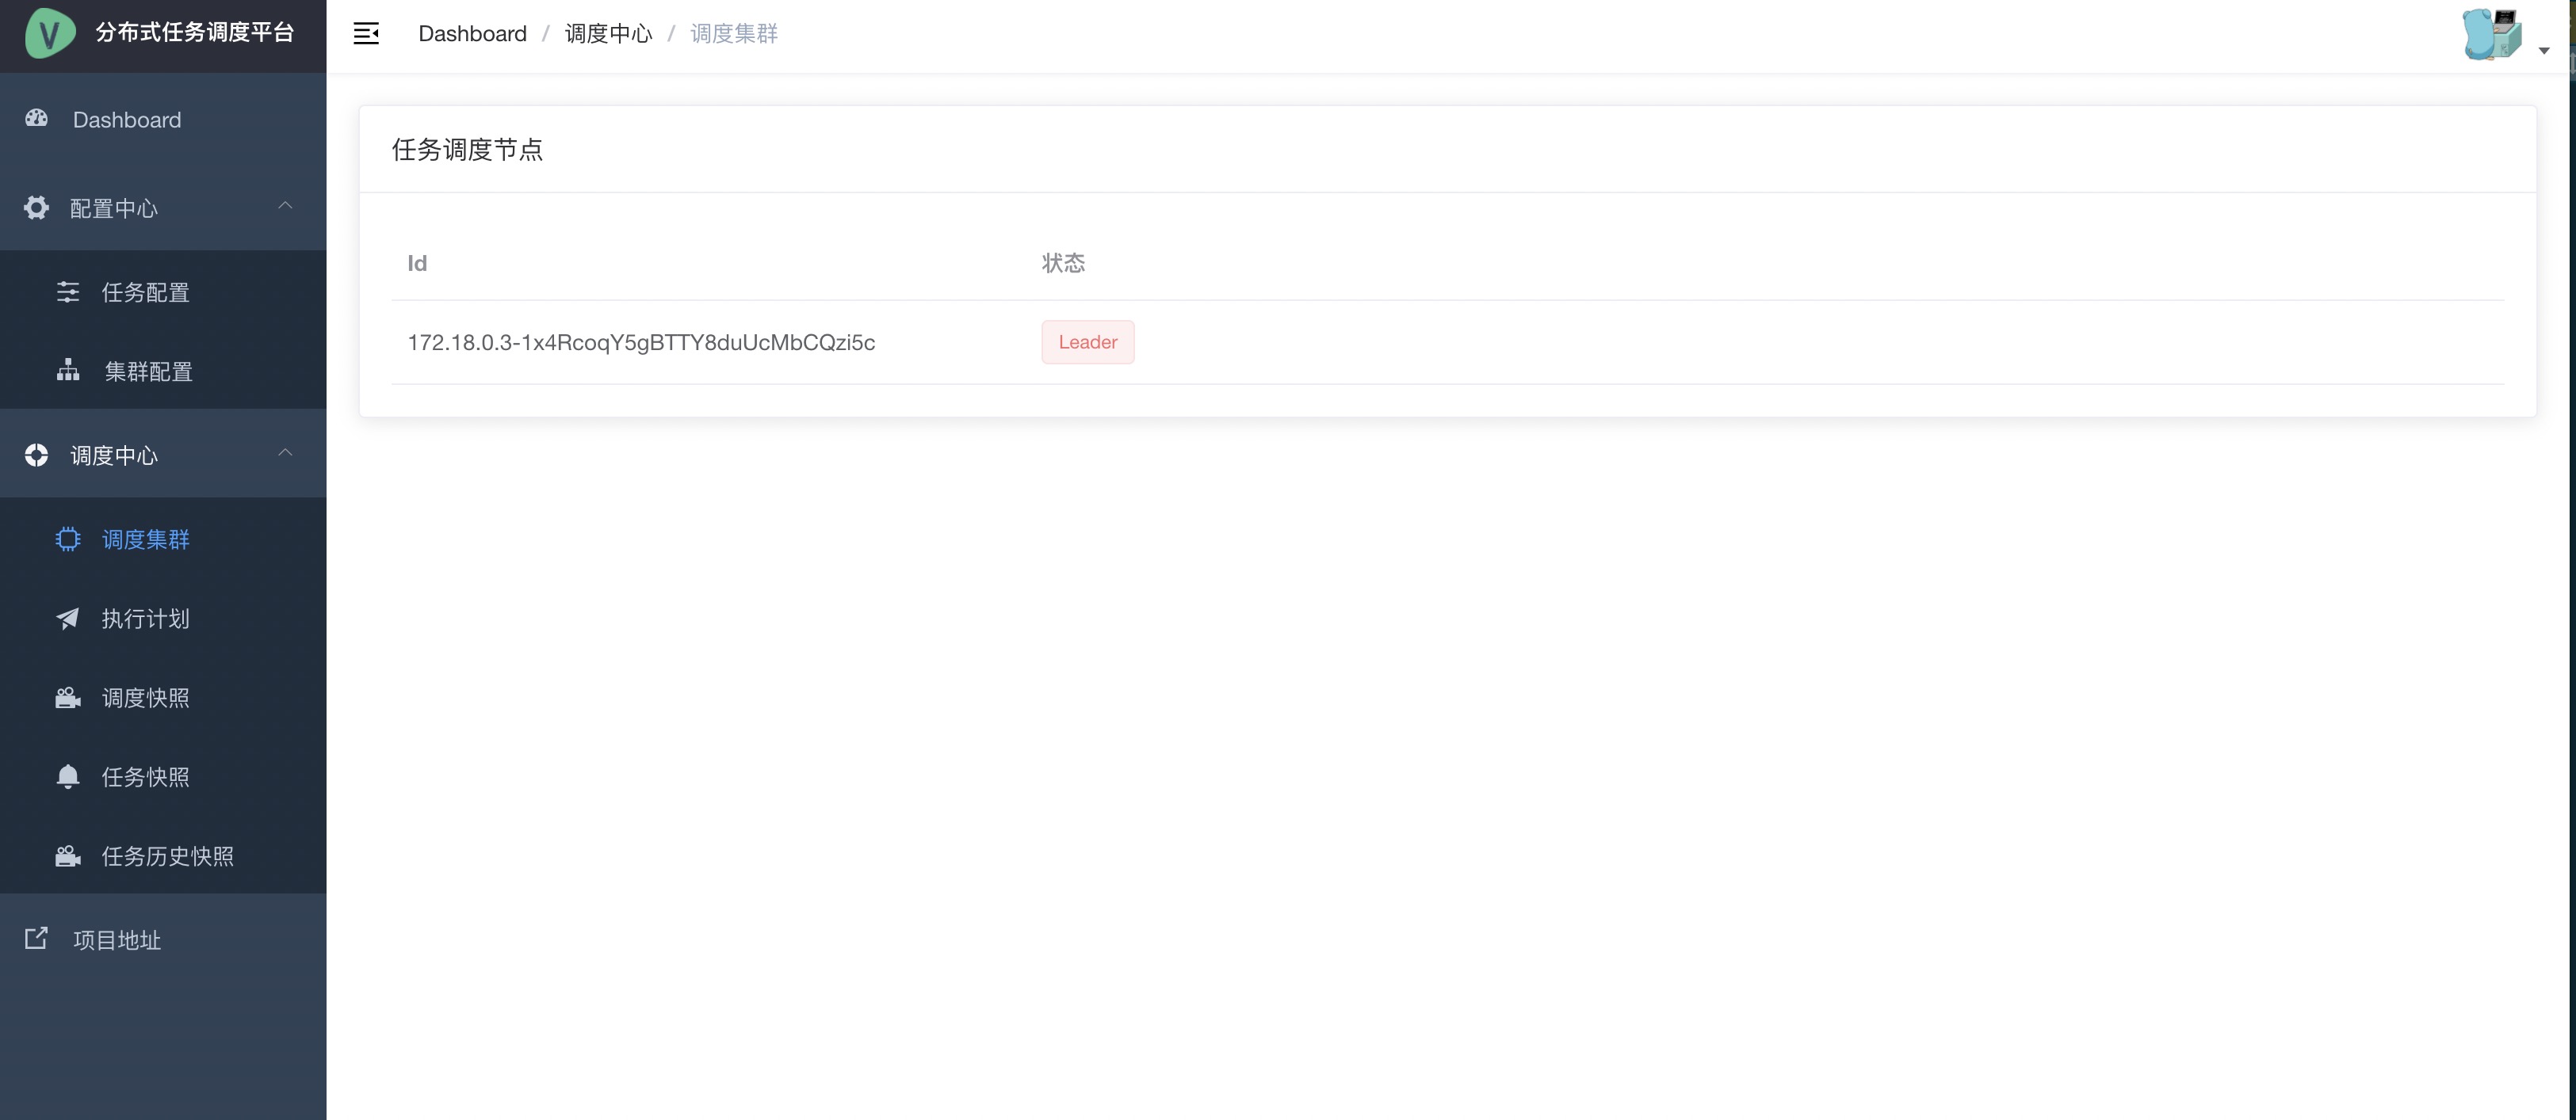The height and width of the screenshot is (1120, 2576).
Task: Open the user avatar dropdown arrow
Action: coord(2543,50)
